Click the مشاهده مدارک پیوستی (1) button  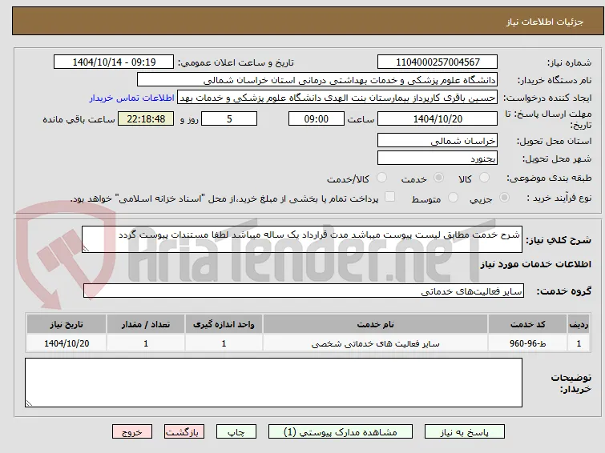(x=341, y=432)
